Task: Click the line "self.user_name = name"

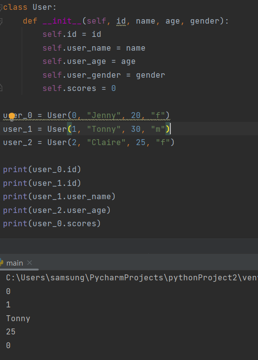Action: pos(94,48)
